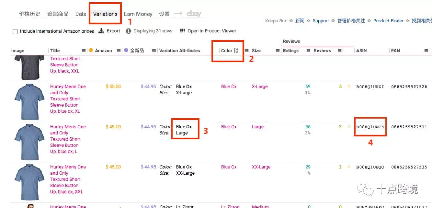The width and height of the screenshot is (432, 208).
Task: Open the title link ending 'blue ox, XL'
Action: 68,99
